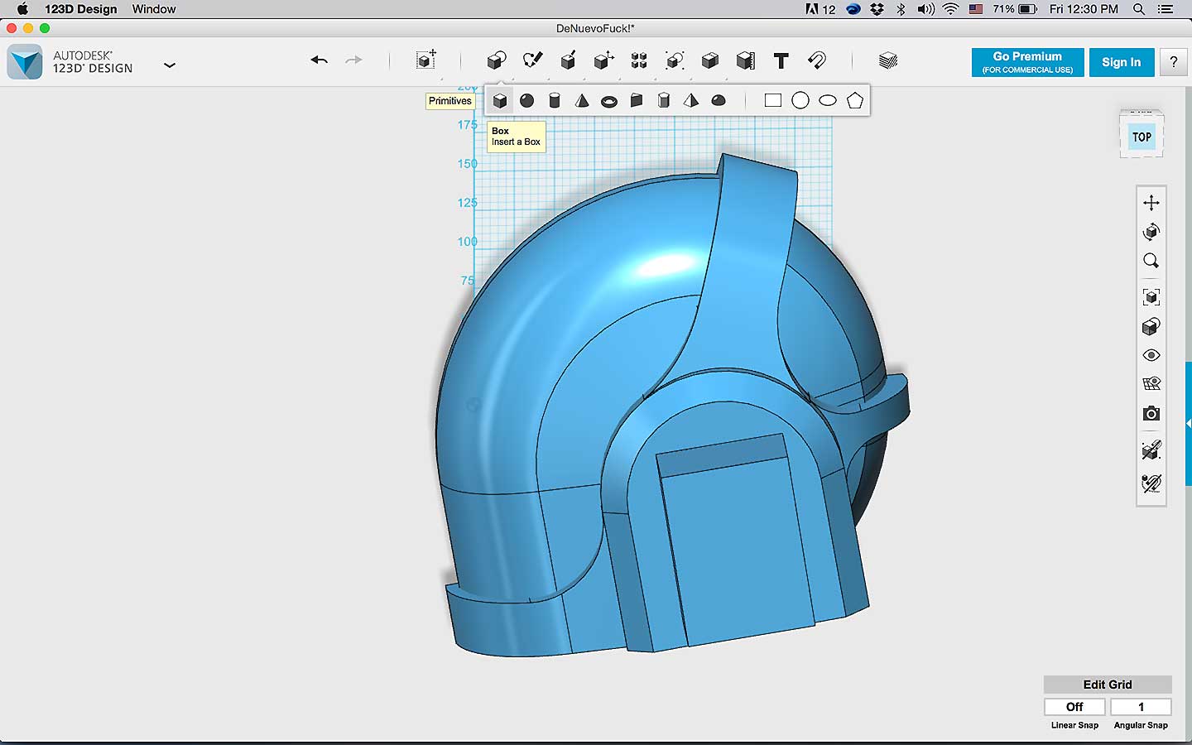Insert a Cylinder primitive
Screen dimensions: 1192x745
pyautogui.click(x=555, y=101)
